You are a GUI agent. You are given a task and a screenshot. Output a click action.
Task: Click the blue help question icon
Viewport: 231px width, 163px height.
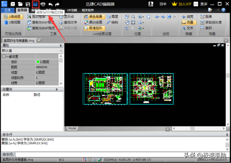pos(223,10)
